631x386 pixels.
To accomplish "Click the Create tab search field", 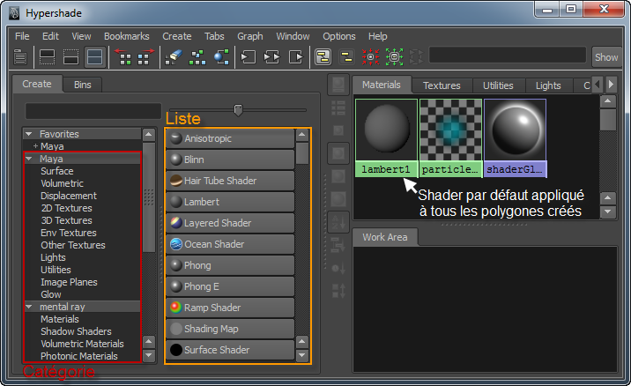I will click(x=93, y=111).
